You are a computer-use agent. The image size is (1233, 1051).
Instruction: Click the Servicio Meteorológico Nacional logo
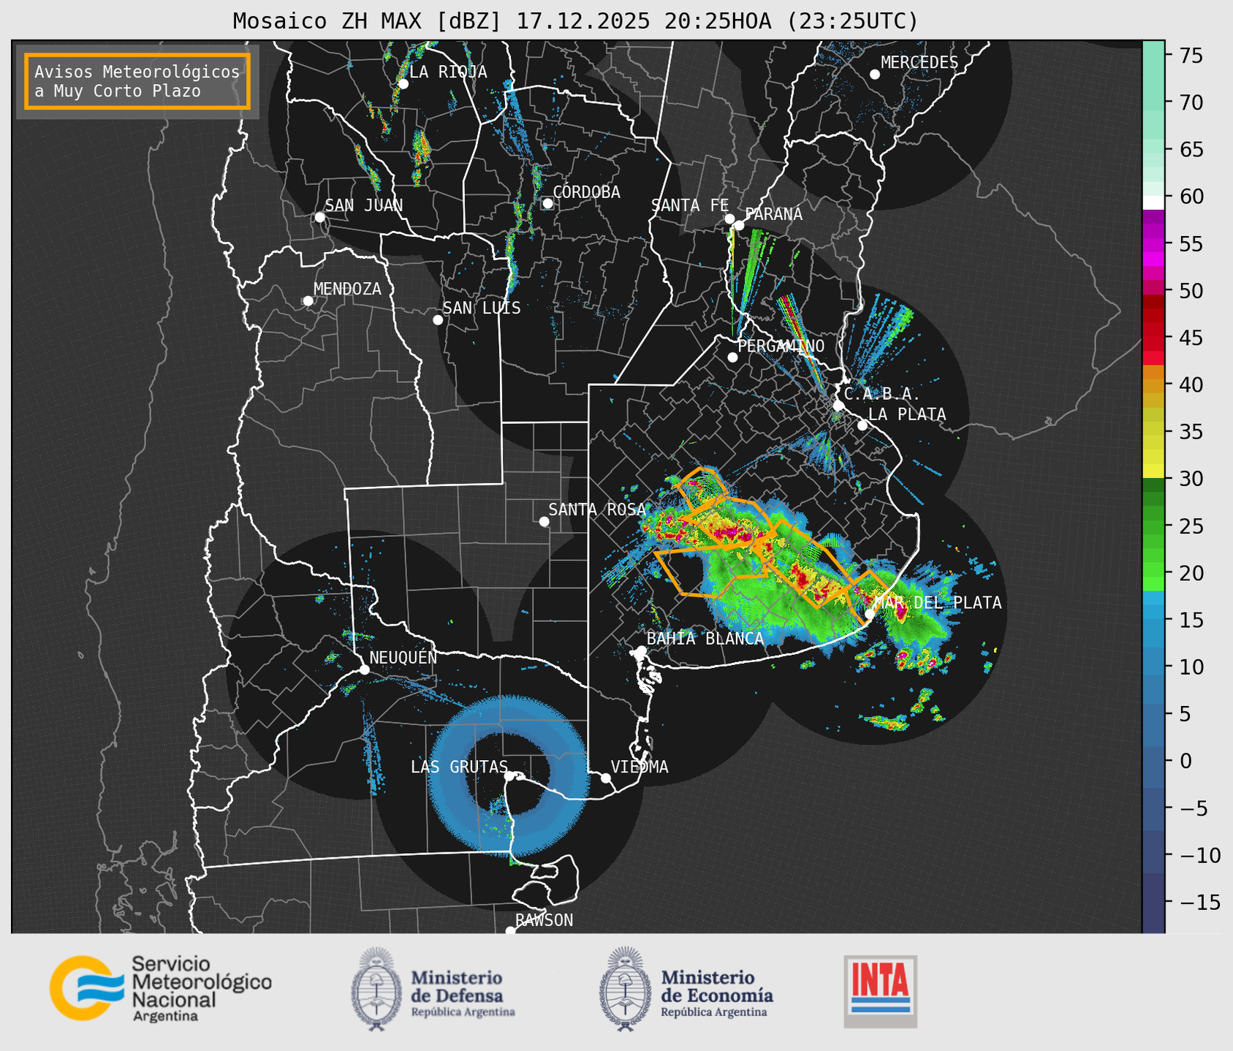160,988
